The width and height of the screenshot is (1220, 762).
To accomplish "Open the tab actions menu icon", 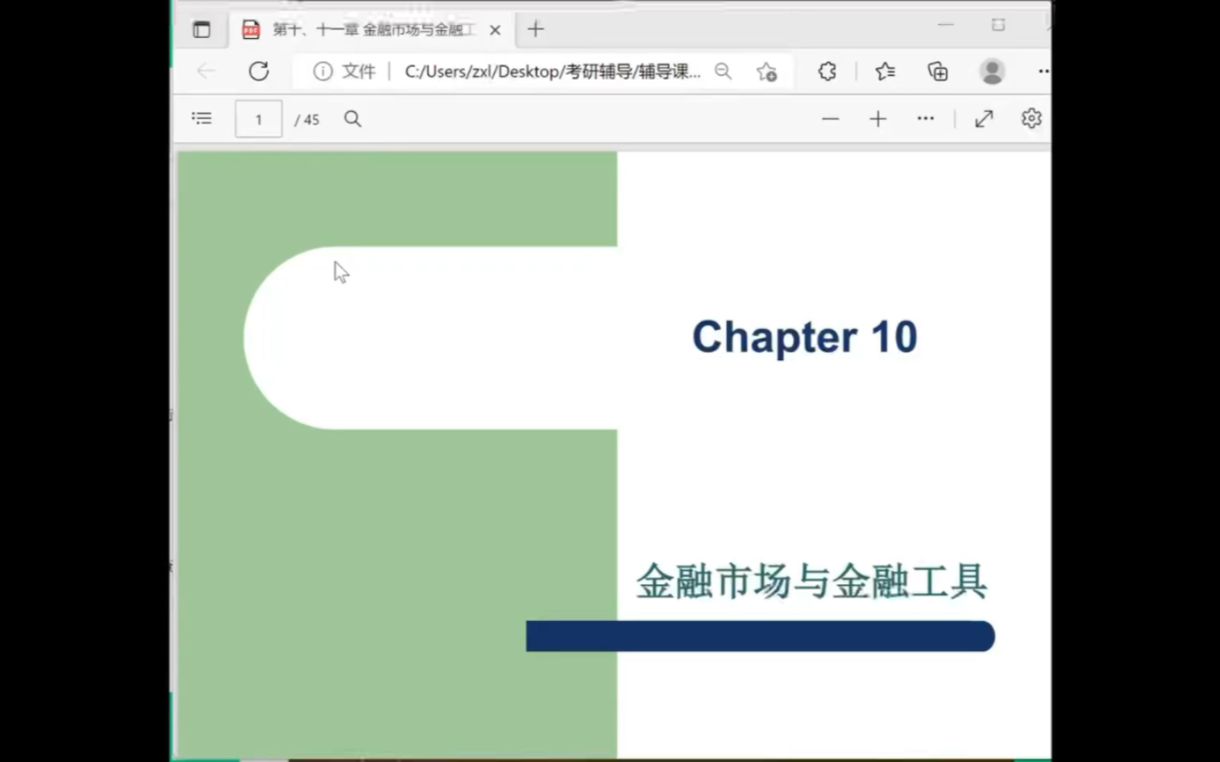I will (x=201, y=29).
